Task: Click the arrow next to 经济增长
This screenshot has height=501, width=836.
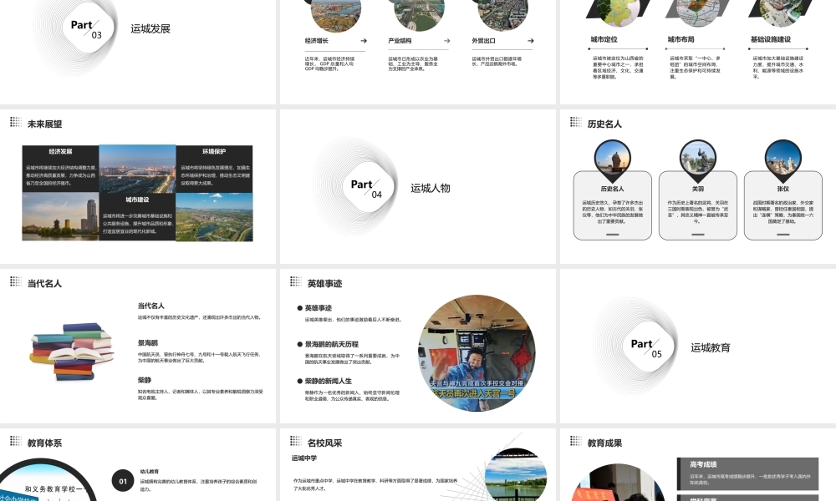Action: tap(364, 41)
